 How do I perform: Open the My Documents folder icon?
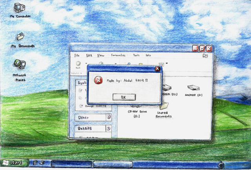click(20, 37)
